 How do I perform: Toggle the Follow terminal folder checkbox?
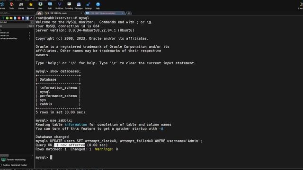point(1,165)
